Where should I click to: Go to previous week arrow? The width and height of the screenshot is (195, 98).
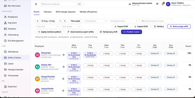click(x=38, y=21)
